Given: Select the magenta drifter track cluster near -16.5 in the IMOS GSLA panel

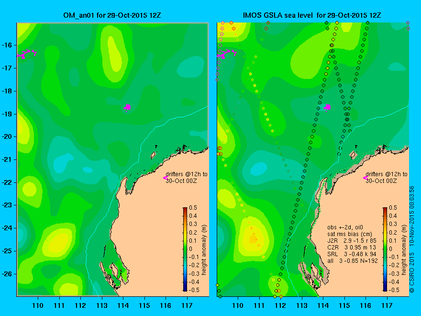Looking at the screenshot, I should pyautogui.click(x=227, y=54).
